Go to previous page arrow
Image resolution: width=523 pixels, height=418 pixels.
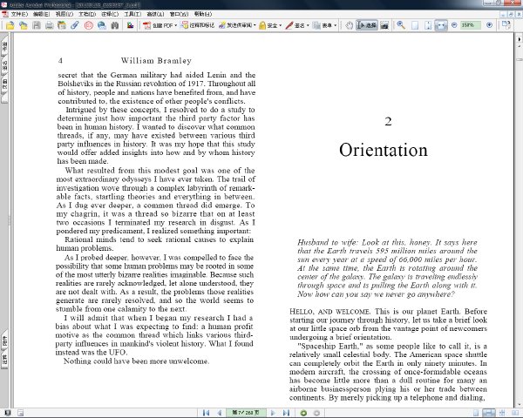click(x=219, y=413)
